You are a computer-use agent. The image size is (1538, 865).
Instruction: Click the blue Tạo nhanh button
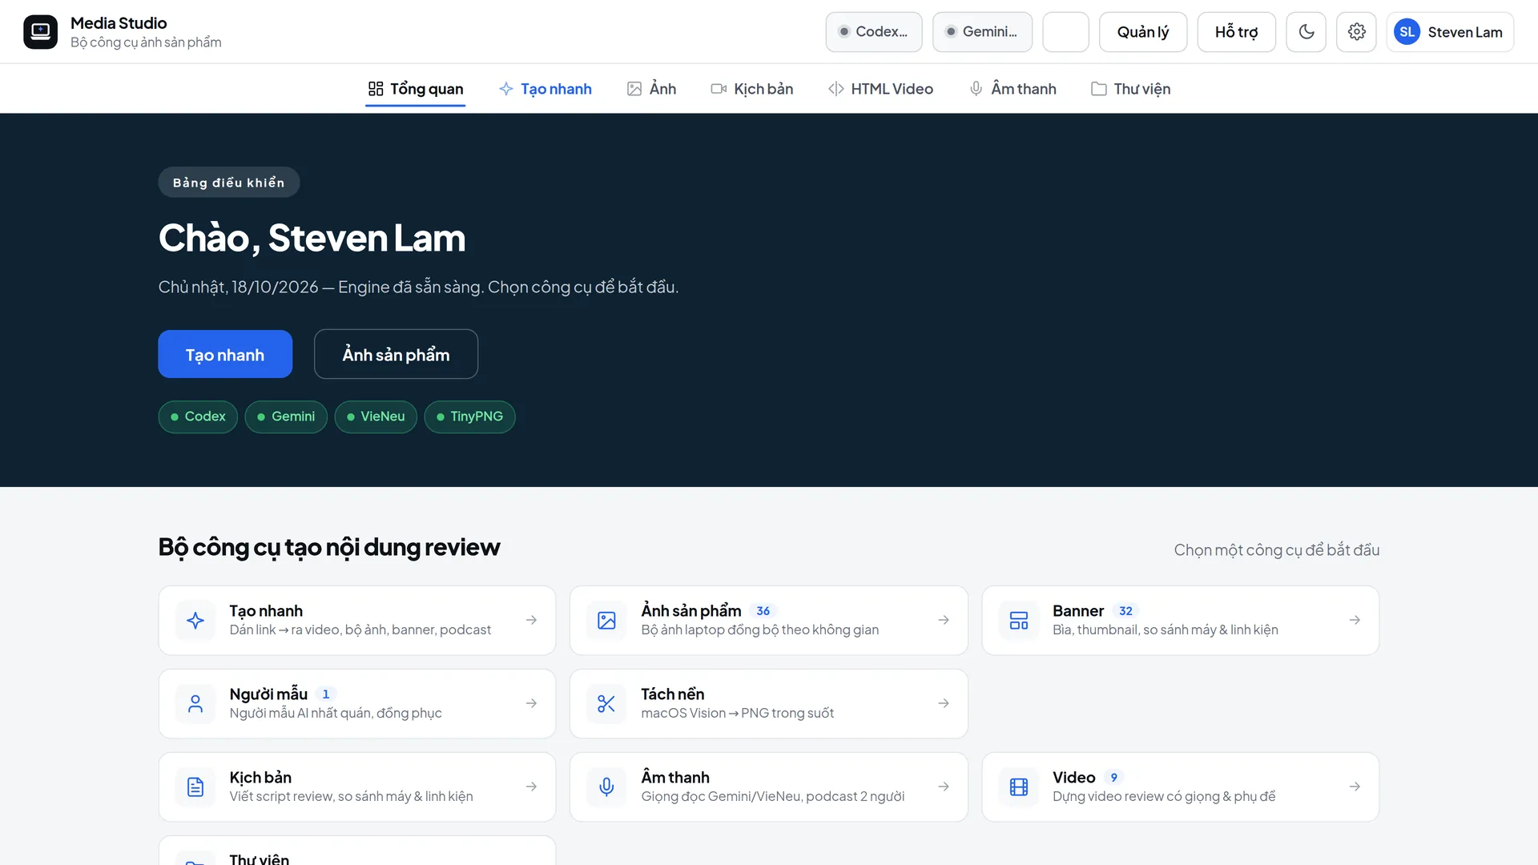(225, 354)
